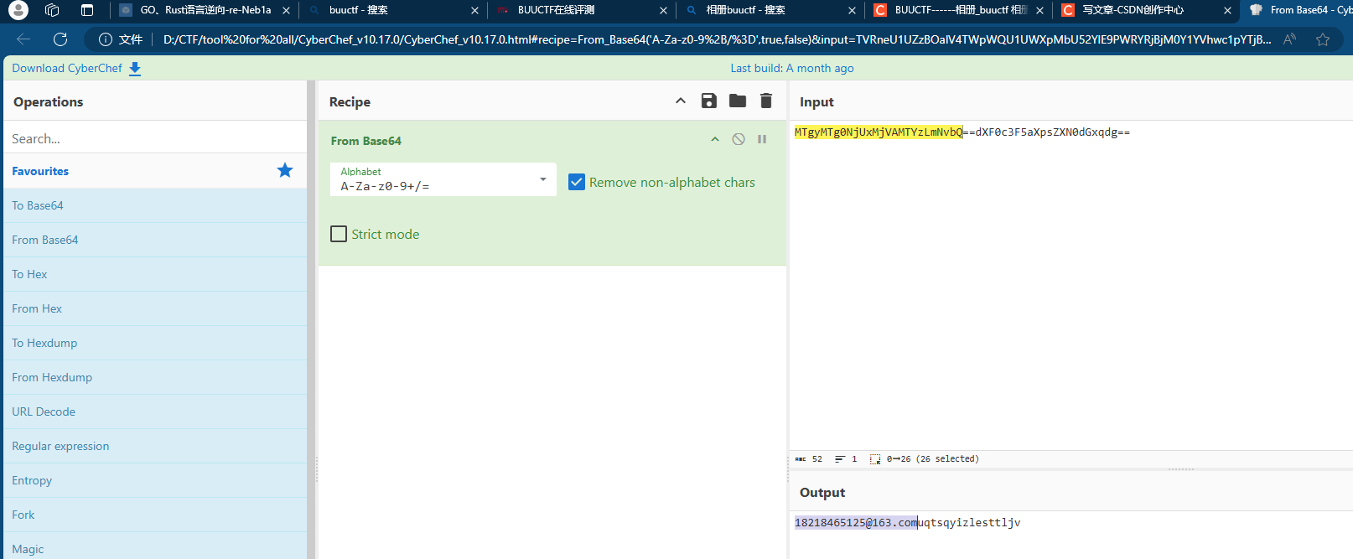Image resolution: width=1353 pixels, height=559 pixels.
Task: Select Fork operation
Action: point(155,515)
